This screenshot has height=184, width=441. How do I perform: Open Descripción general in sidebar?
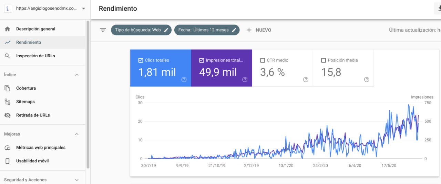click(x=35, y=29)
